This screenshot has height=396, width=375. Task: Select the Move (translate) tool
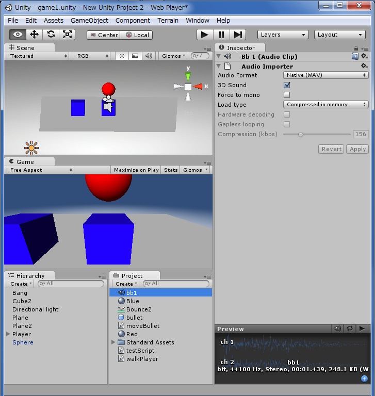pyautogui.click(x=34, y=35)
